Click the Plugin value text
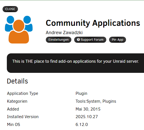The width and height of the screenshot is (144, 130). tap(81, 94)
